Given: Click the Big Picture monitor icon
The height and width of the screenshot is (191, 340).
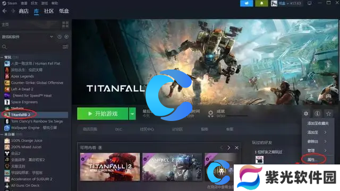Looking at the screenshot, I should pos(310,3).
